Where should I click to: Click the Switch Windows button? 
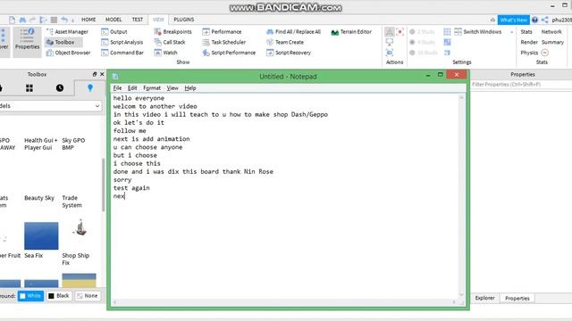point(478,32)
